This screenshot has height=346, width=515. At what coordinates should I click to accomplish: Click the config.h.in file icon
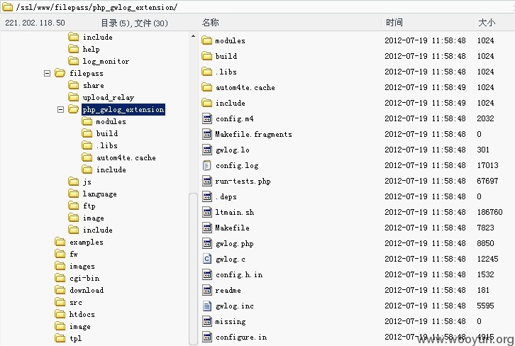[x=207, y=274]
